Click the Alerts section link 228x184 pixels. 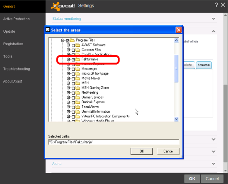pyautogui.click(x=57, y=164)
